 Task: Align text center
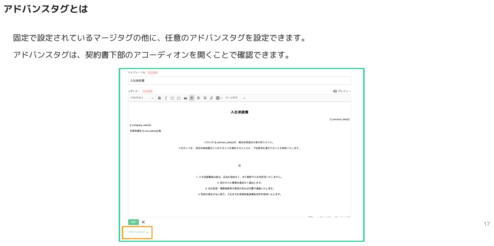point(198,98)
